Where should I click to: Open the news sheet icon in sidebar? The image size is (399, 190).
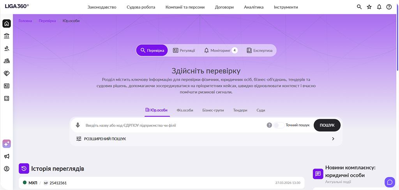[x=7, y=86]
